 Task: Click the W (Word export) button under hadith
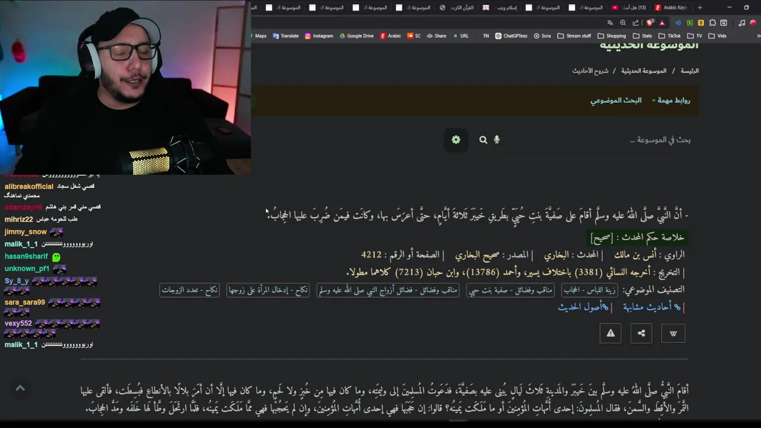click(673, 333)
